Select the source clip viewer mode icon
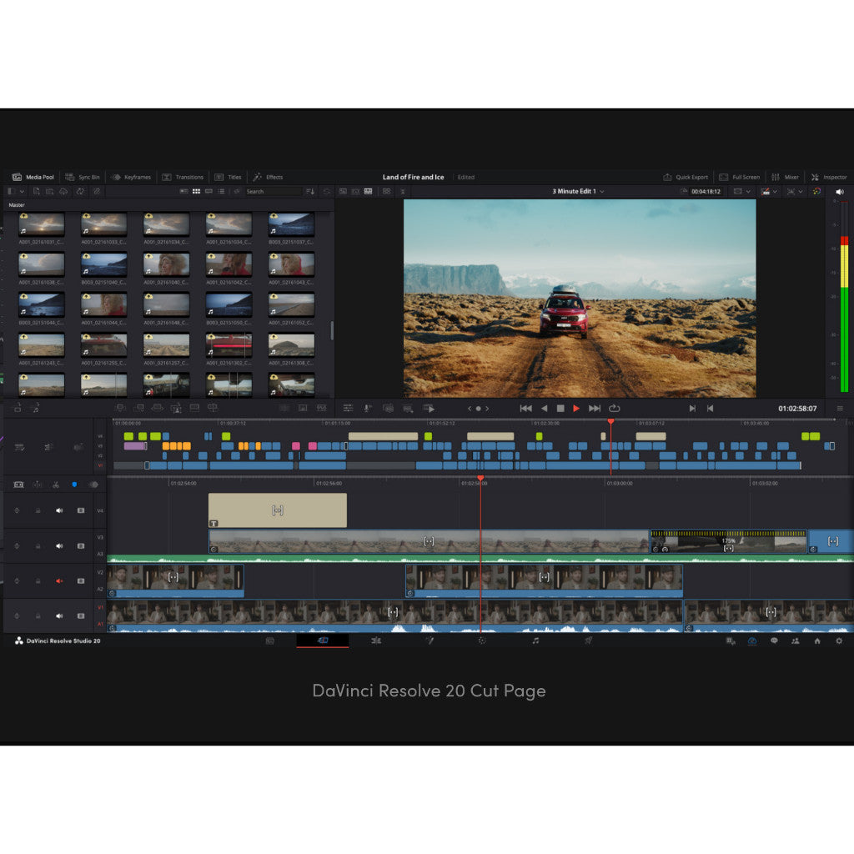 [x=343, y=191]
